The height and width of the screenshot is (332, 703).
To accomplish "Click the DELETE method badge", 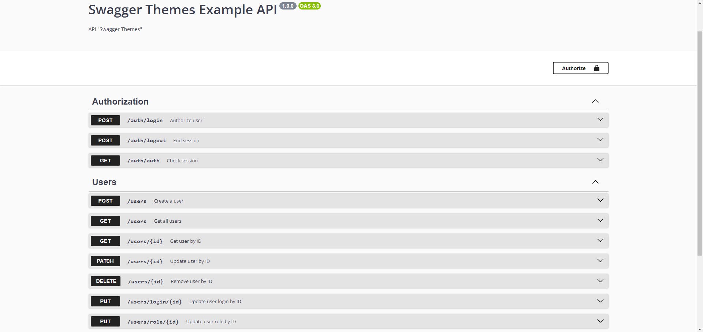I will [x=106, y=281].
